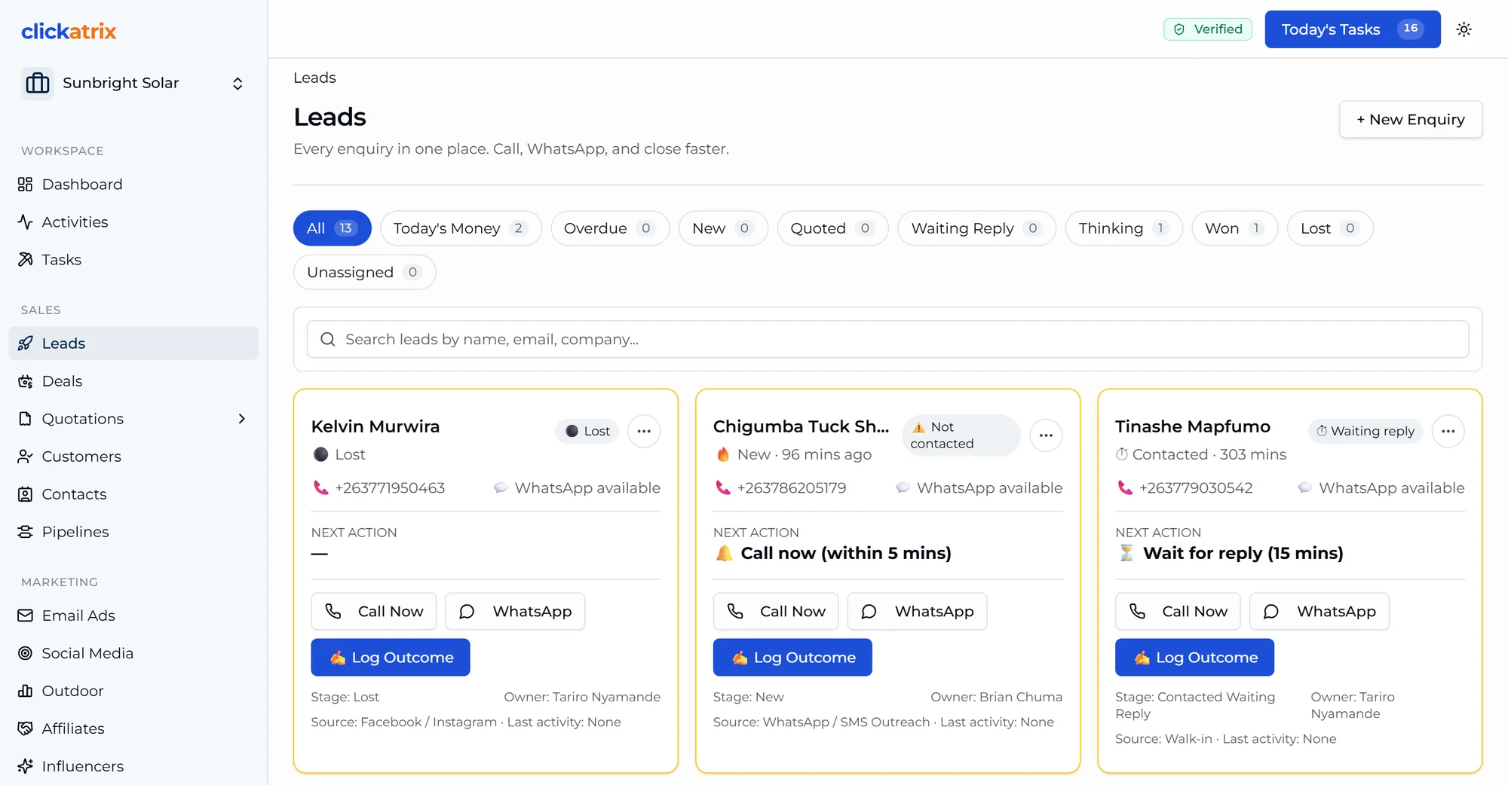The height and width of the screenshot is (785, 1508).
Task: Show Won leads filter
Action: [1234, 228]
